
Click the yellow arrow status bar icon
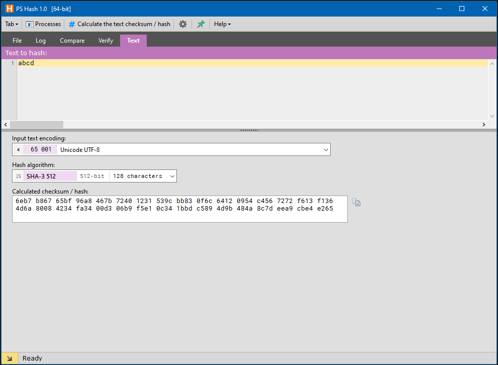point(10,358)
